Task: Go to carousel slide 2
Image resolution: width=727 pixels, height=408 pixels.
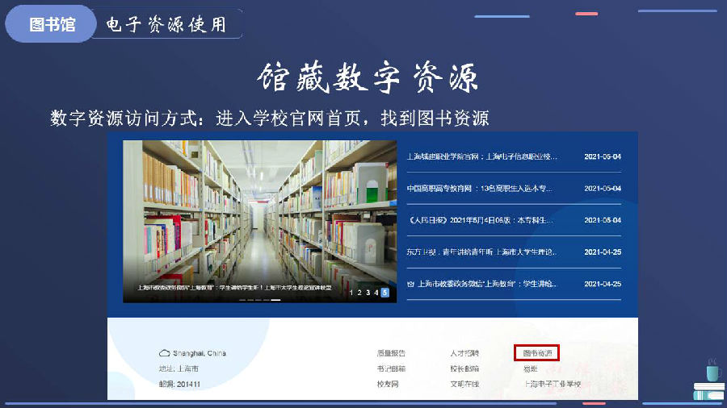Action: pos(359,293)
